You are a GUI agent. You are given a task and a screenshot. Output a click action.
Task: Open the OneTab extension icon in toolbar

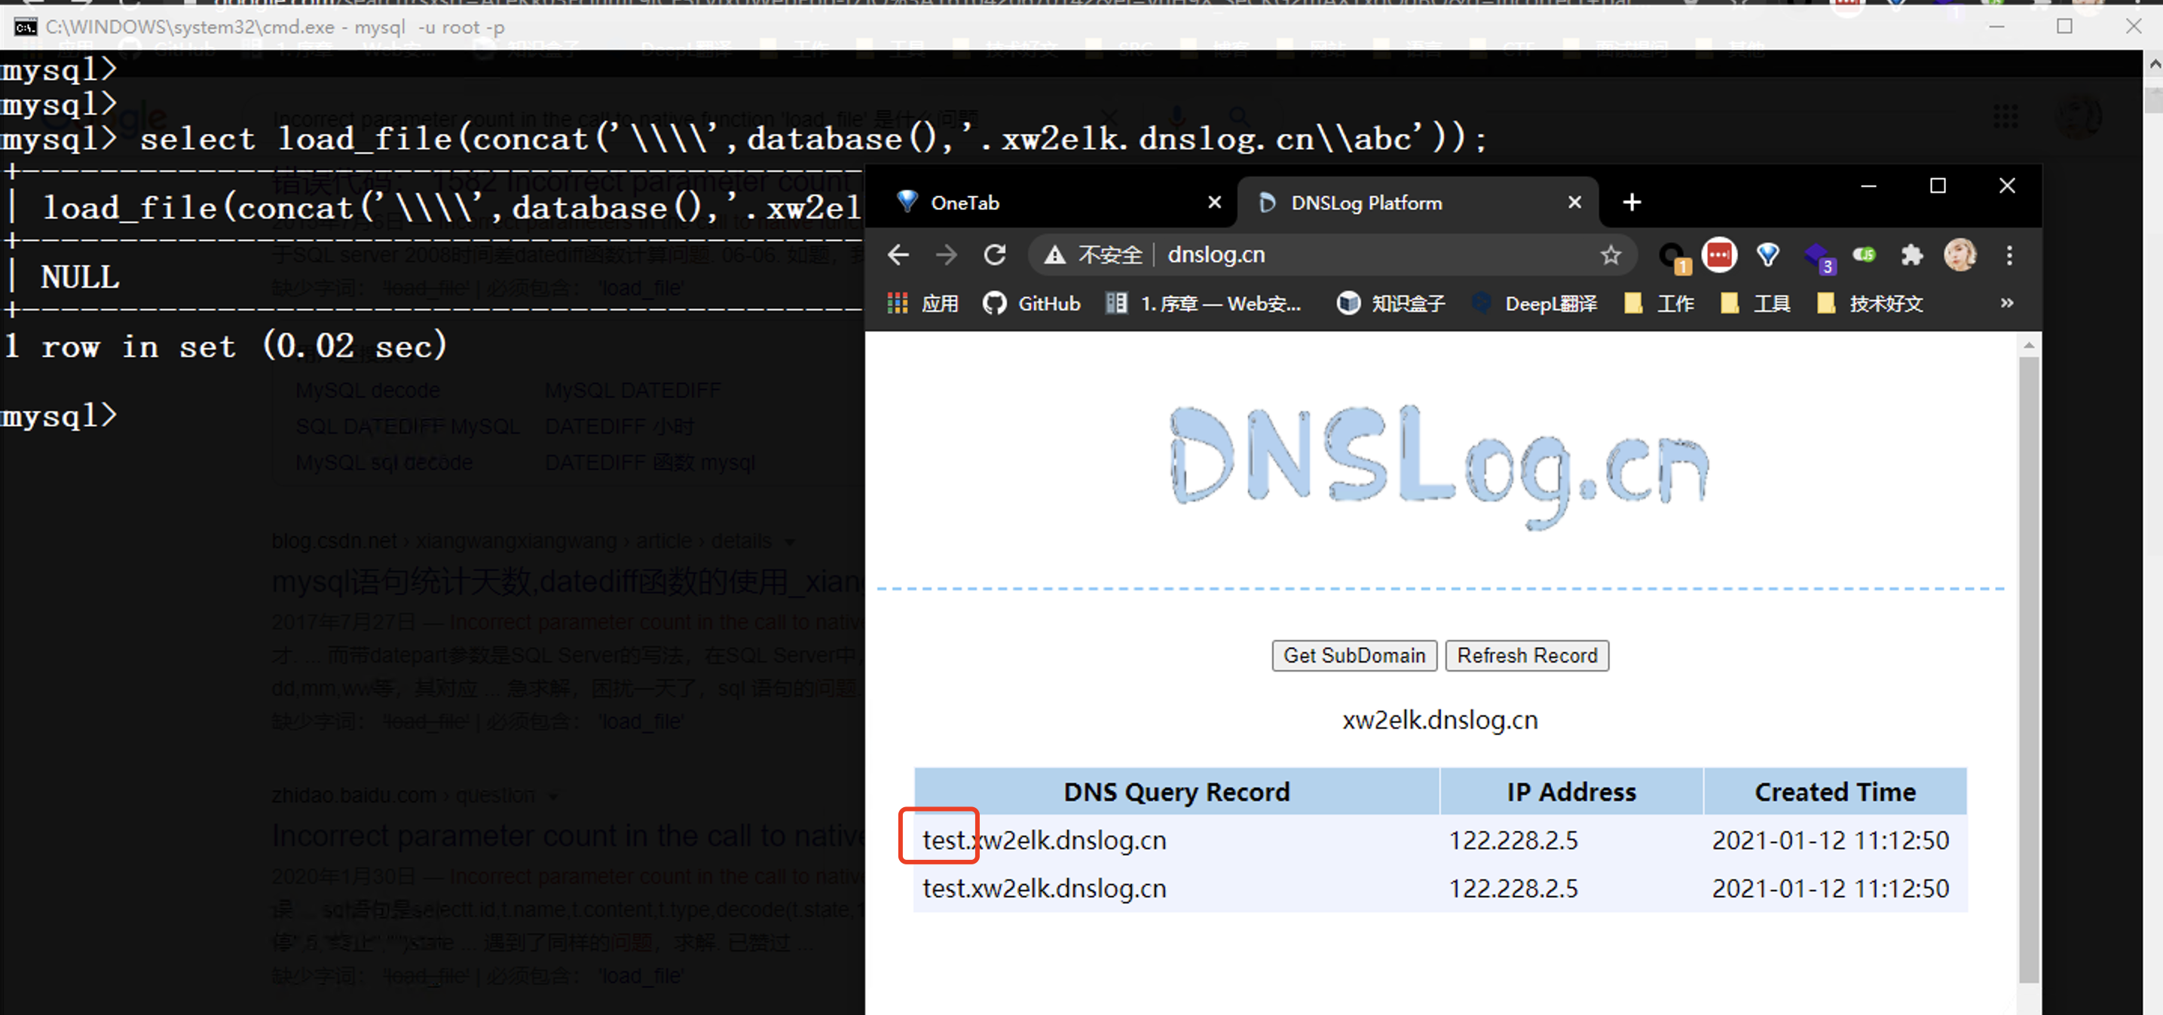click(x=1767, y=255)
